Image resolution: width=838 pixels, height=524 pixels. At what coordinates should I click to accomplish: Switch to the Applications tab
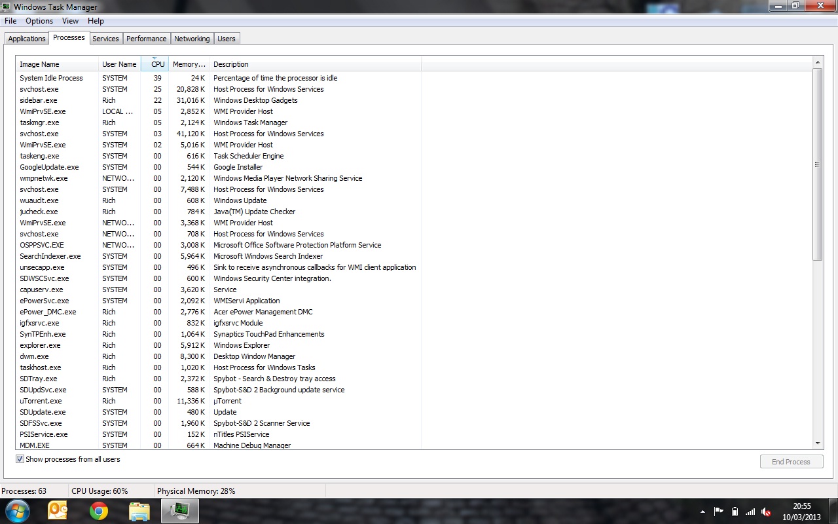click(x=27, y=39)
